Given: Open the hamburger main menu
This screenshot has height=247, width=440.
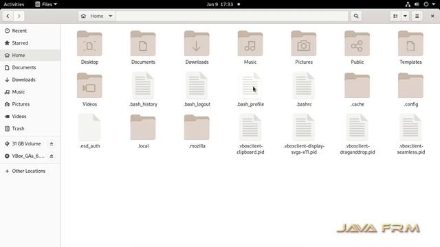Looking at the screenshot, I should coord(417,16).
